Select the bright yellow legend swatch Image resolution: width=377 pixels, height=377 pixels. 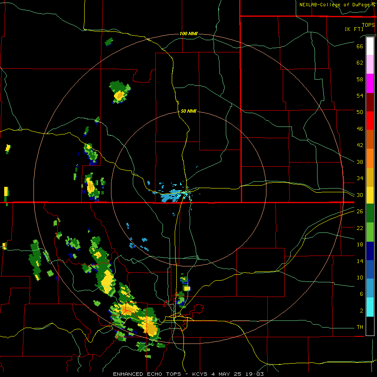370,195
